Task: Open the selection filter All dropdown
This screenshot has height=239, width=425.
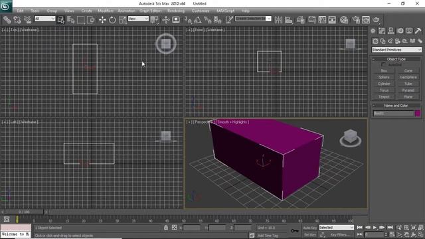Action: [44, 19]
